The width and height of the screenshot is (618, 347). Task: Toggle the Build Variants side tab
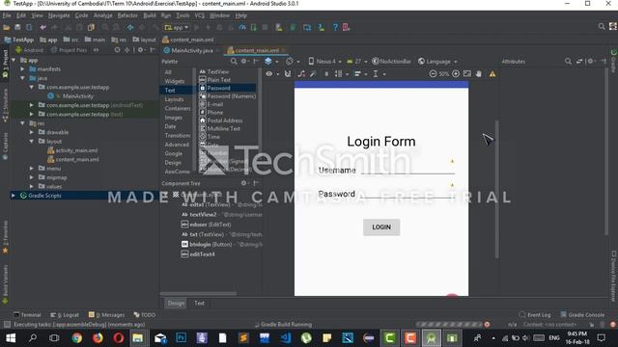pyautogui.click(x=5, y=283)
